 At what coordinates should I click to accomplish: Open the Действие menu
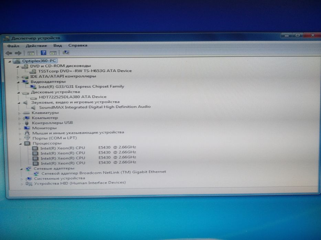coord(36,46)
